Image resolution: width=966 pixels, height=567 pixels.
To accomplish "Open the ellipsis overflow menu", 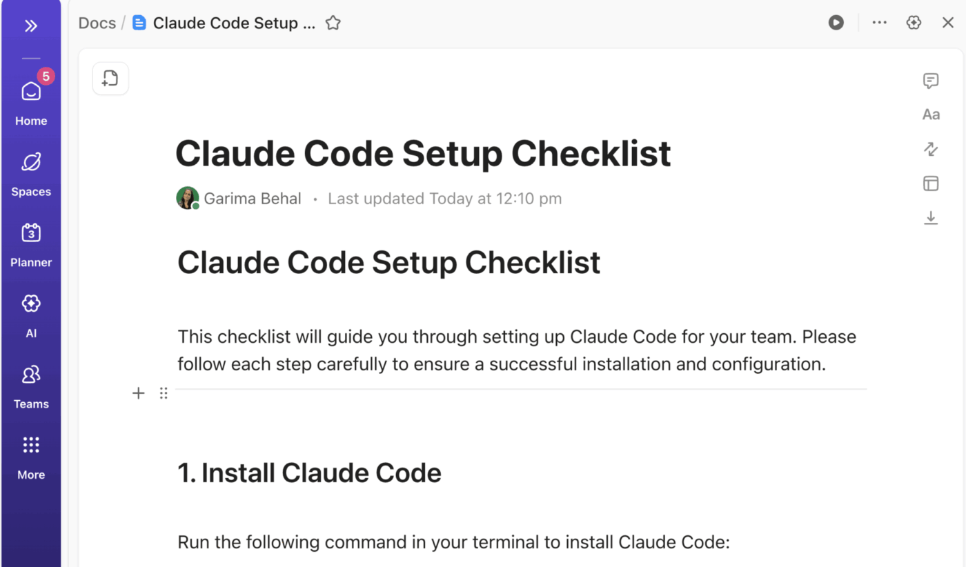I will point(878,22).
